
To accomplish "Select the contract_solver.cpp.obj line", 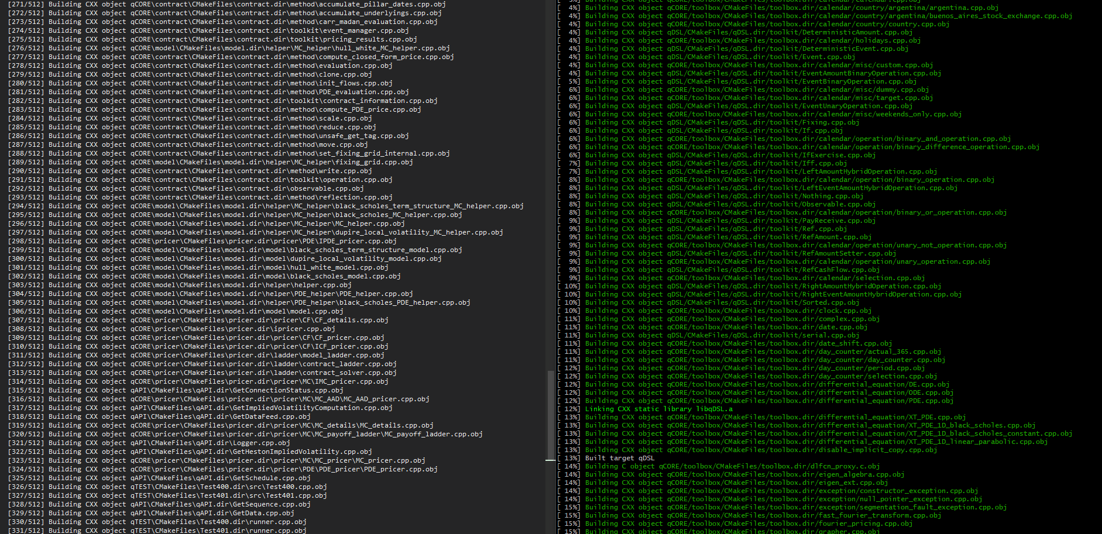I will (202, 373).
